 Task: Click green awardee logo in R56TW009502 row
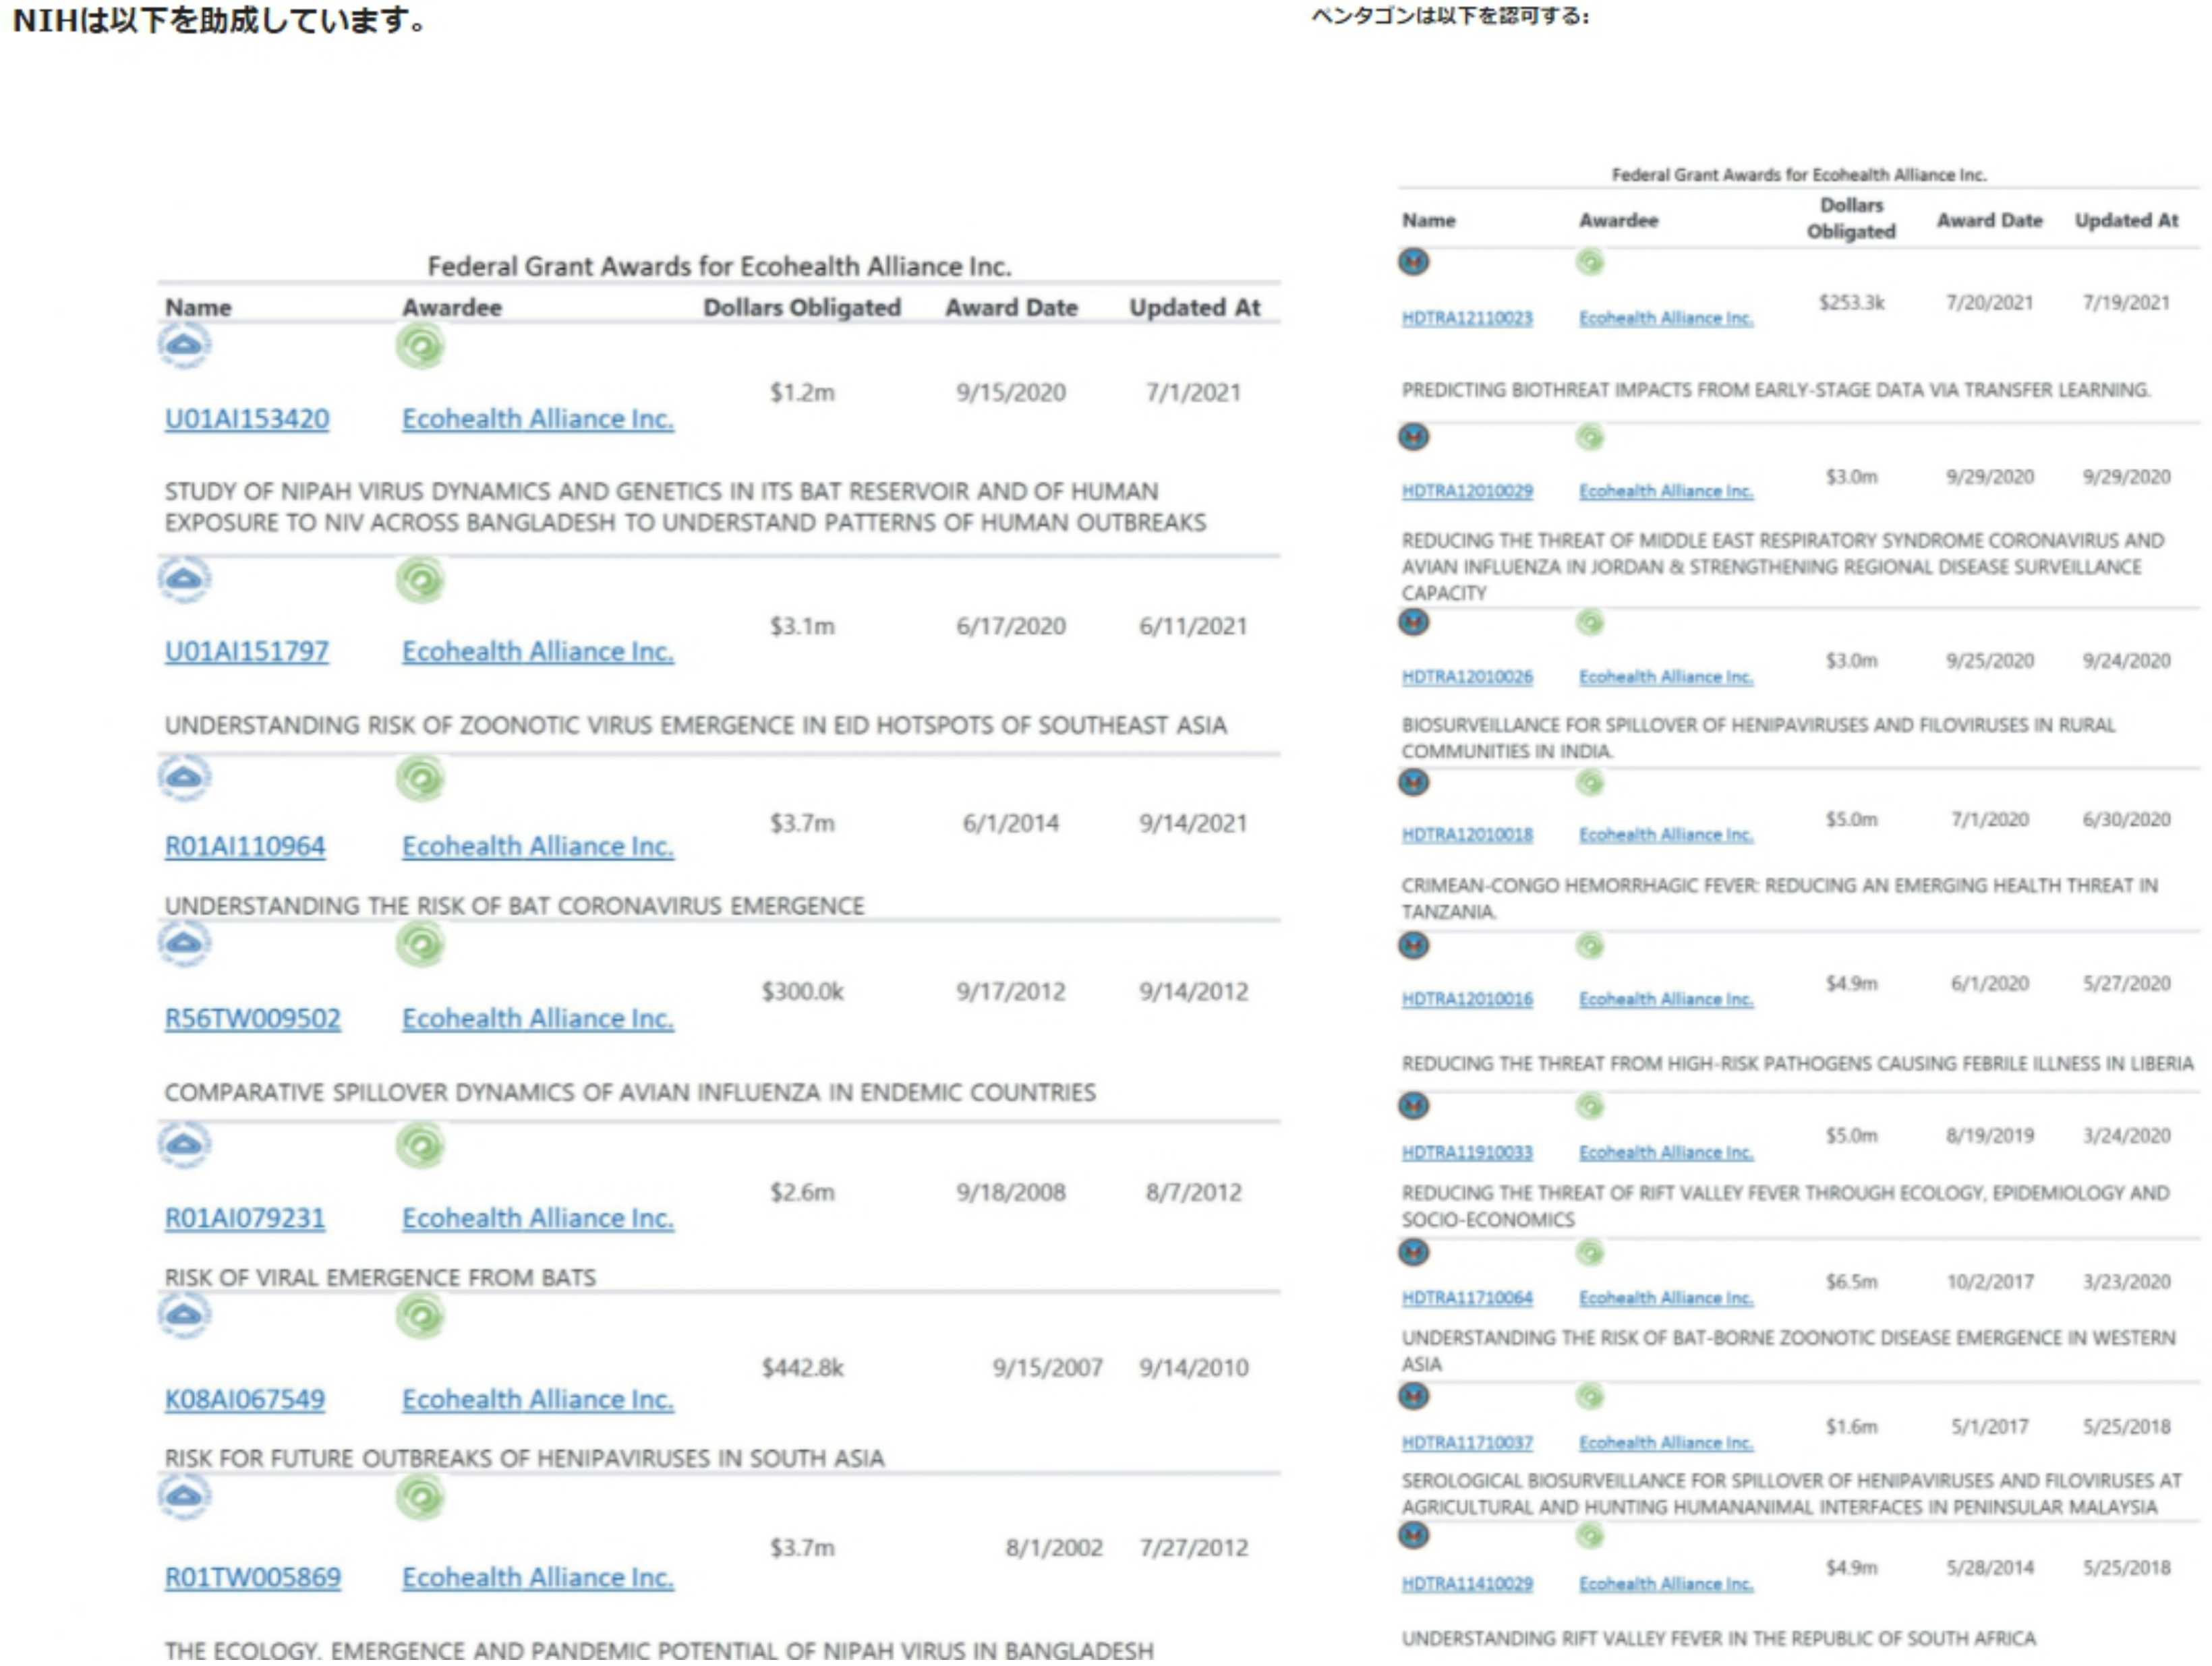(x=420, y=945)
